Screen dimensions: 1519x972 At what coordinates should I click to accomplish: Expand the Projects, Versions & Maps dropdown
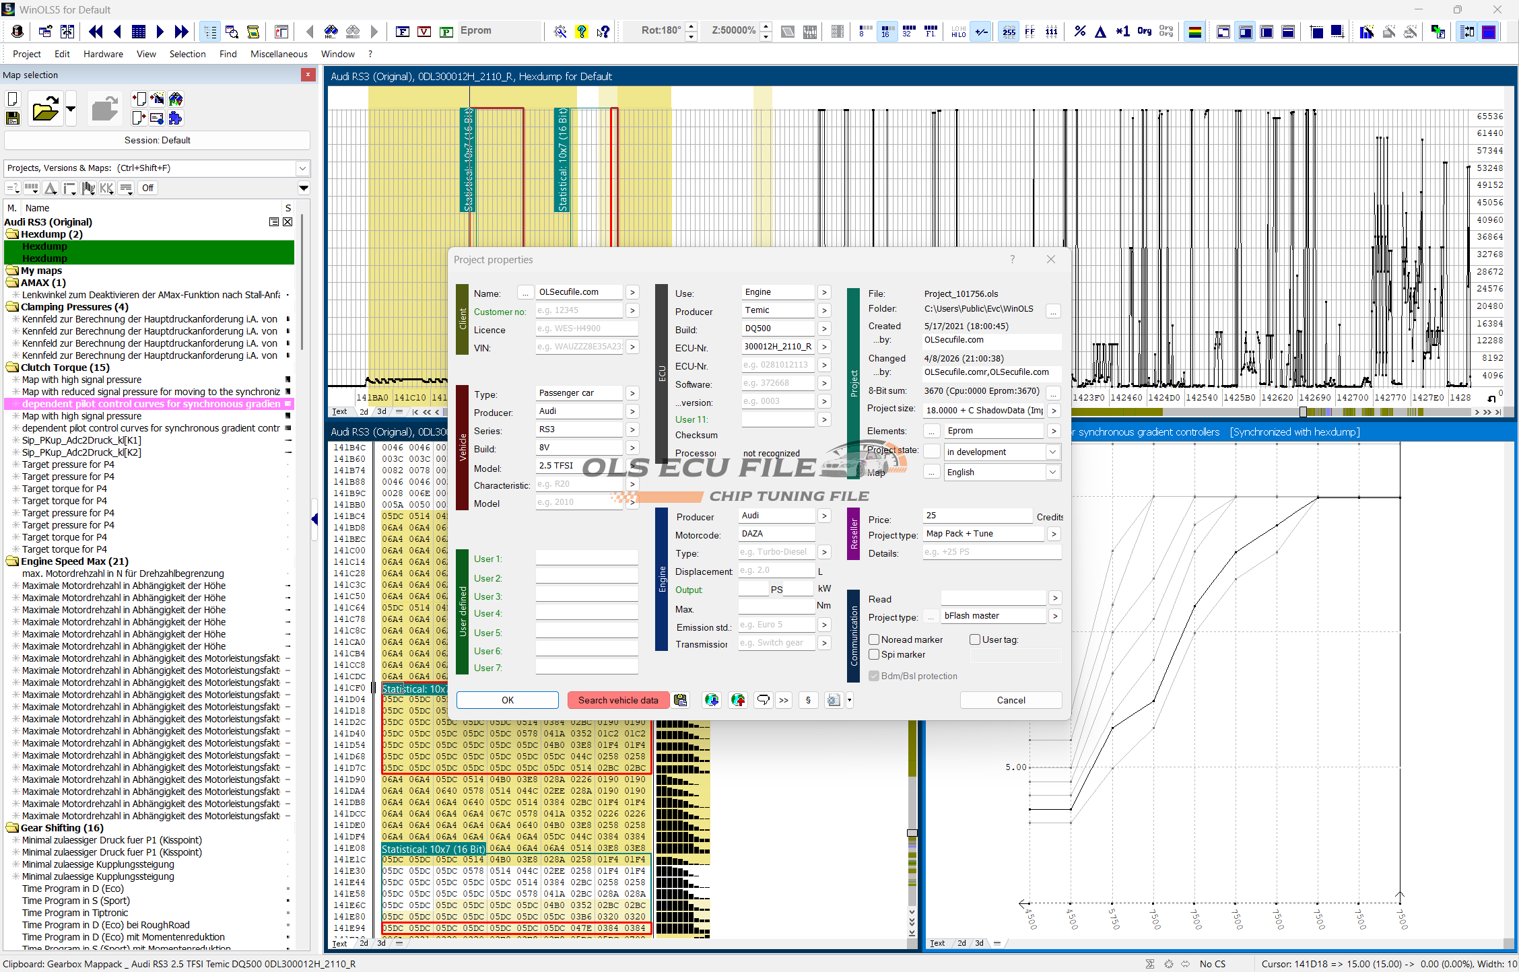[302, 168]
